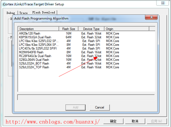
Task: Click the algorithm path field below the list
Action: [86, 98]
